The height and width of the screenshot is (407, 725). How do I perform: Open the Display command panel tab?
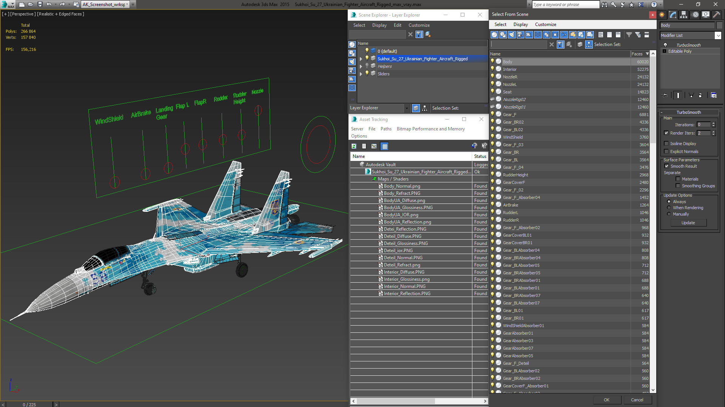[x=706, y=15]
